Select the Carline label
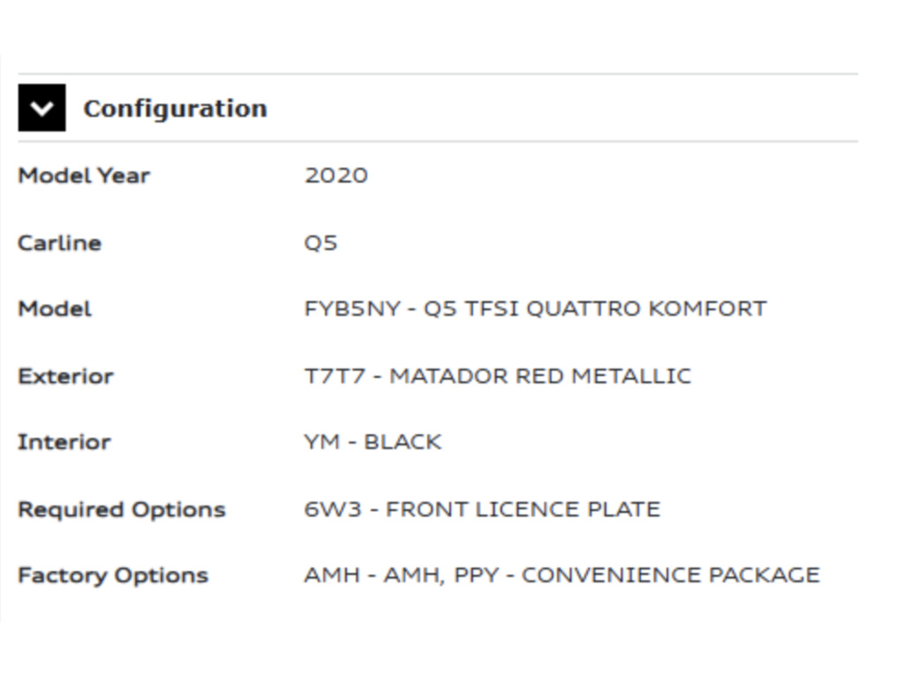The image size is (904, 678). (59, 243)
